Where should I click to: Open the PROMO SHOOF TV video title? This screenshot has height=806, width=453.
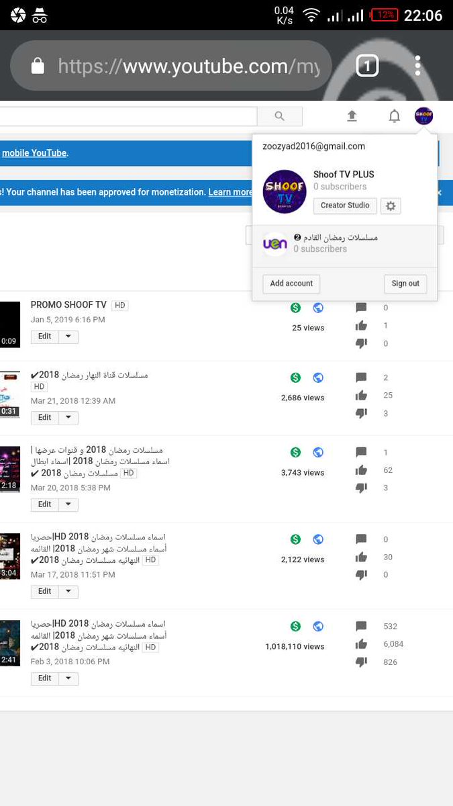point(68,305)
